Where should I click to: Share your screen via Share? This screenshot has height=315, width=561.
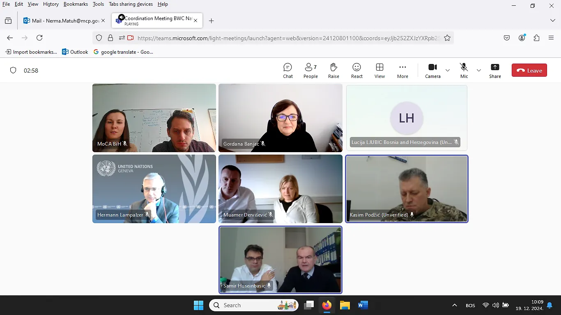click(x=495, y=70)
